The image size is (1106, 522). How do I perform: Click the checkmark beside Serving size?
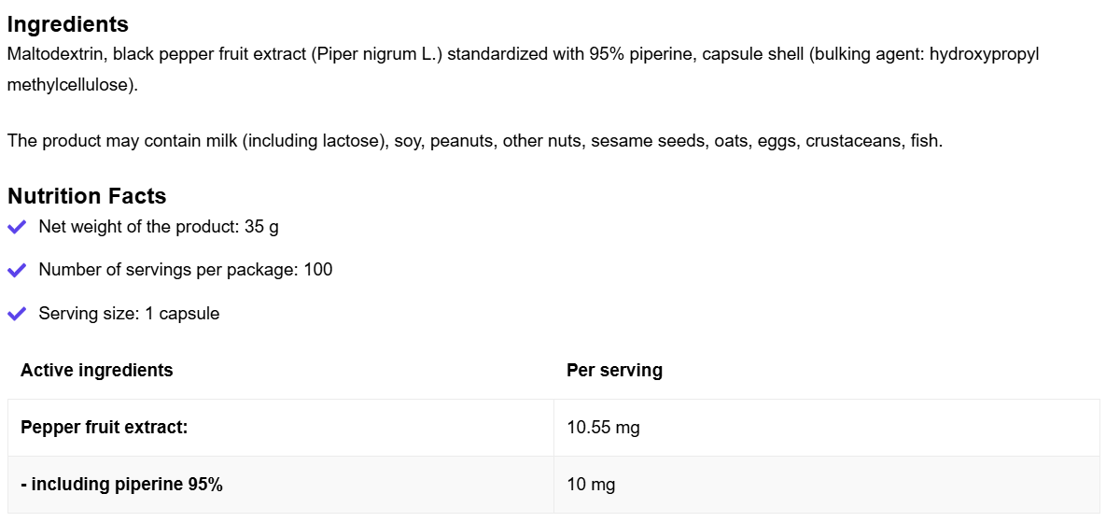(17, 314)
